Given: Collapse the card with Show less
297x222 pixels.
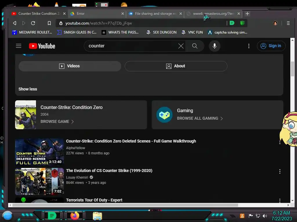Looking at the screenshot, I should coord(28,89).
